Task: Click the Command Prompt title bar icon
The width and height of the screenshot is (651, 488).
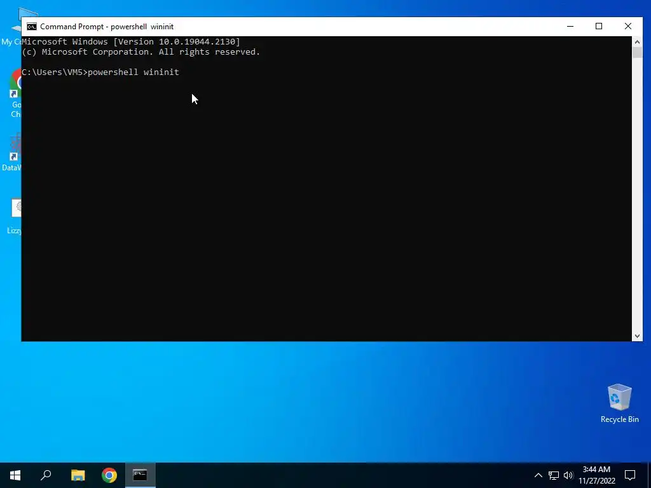Action: click(32, 27)
